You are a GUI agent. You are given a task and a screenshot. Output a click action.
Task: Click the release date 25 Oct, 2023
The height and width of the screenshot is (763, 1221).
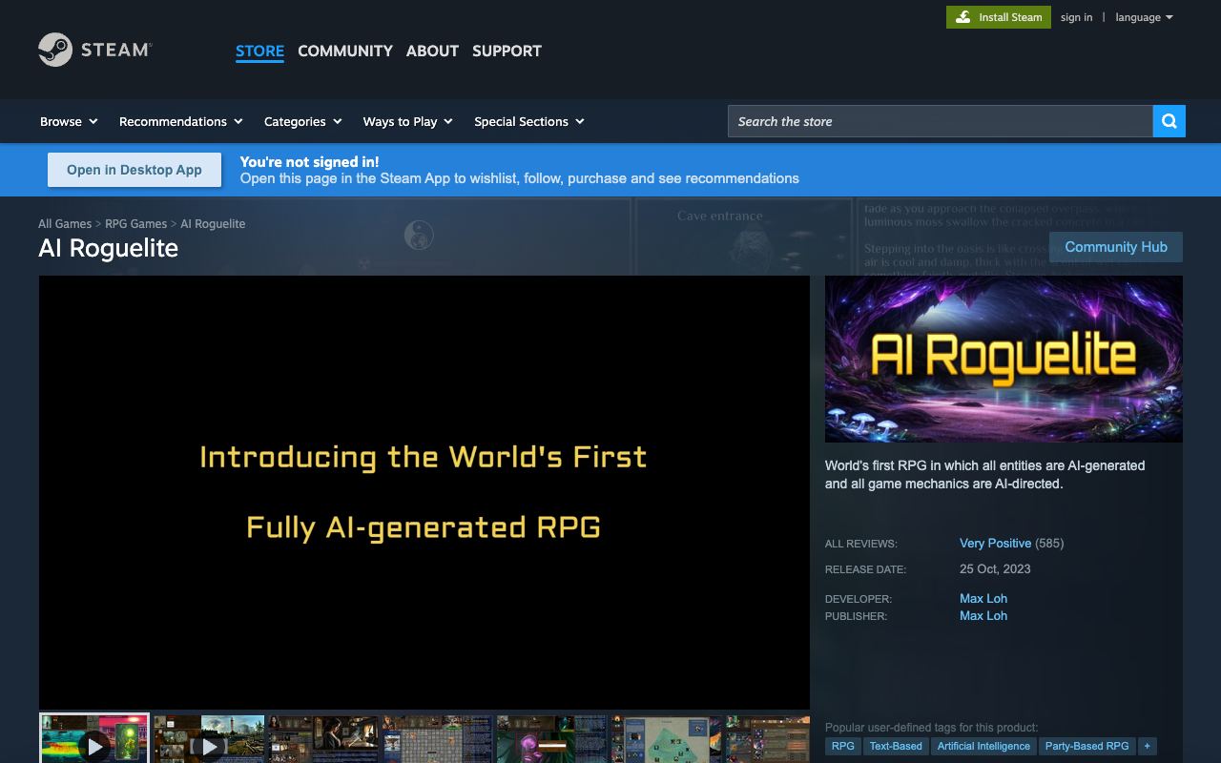(x=995, y=568)
